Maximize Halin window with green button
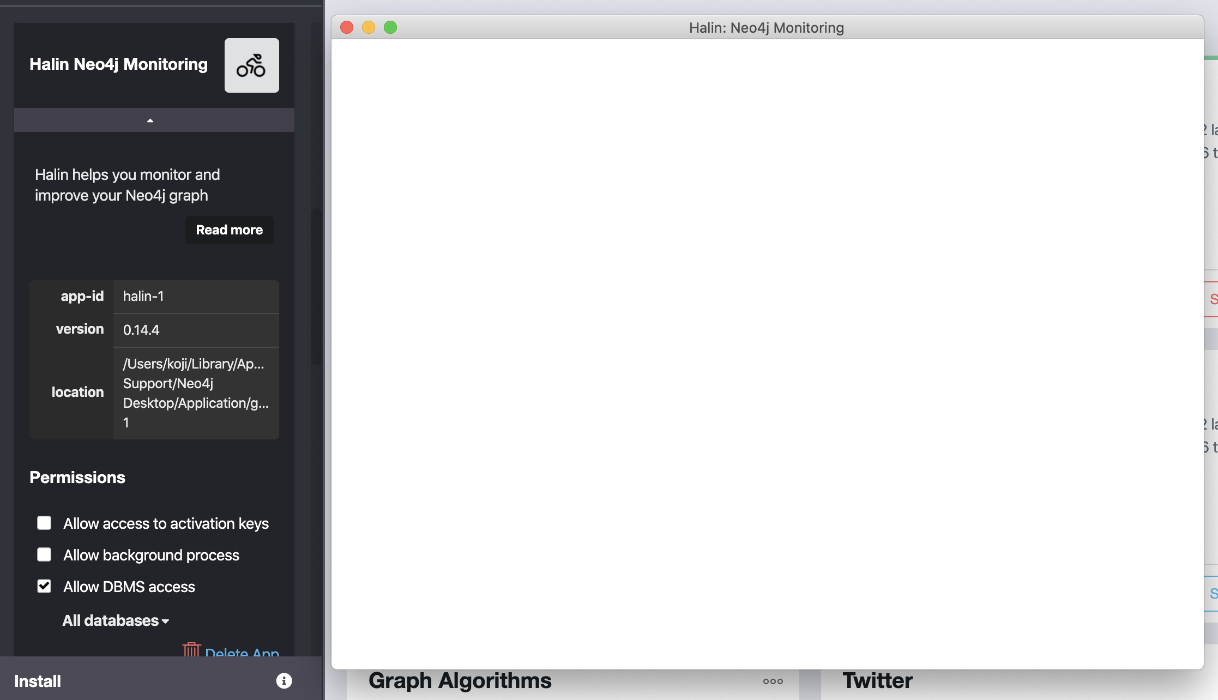Screen dimensions: 1218x700 pos(390,27)
